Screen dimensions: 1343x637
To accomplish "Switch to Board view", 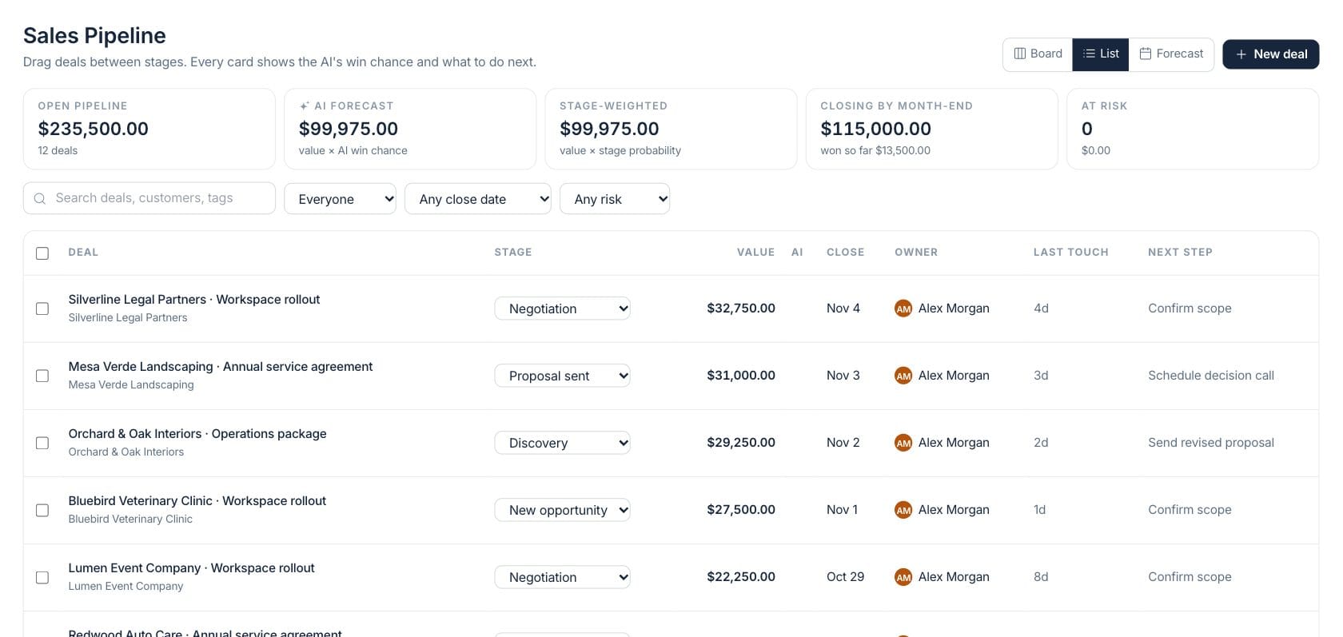I will click(1038, 54).
